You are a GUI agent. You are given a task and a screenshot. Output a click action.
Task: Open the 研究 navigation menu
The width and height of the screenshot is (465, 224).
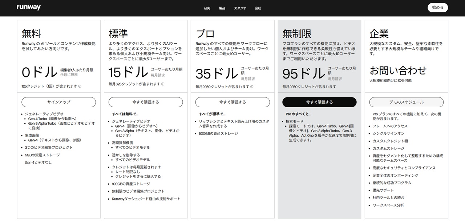[207, 8]
